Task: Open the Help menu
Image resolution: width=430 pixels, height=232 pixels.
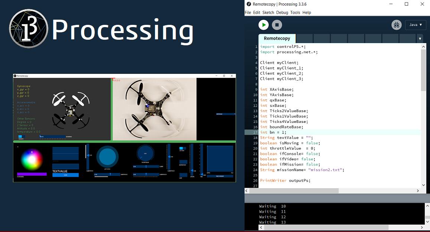Action: coord(307,13)
